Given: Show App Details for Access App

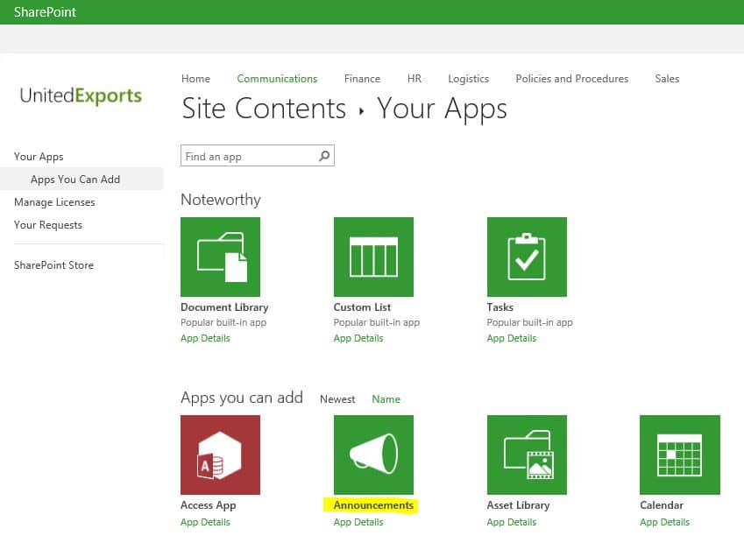Looking at the screenshot, I should coord(205,522).
